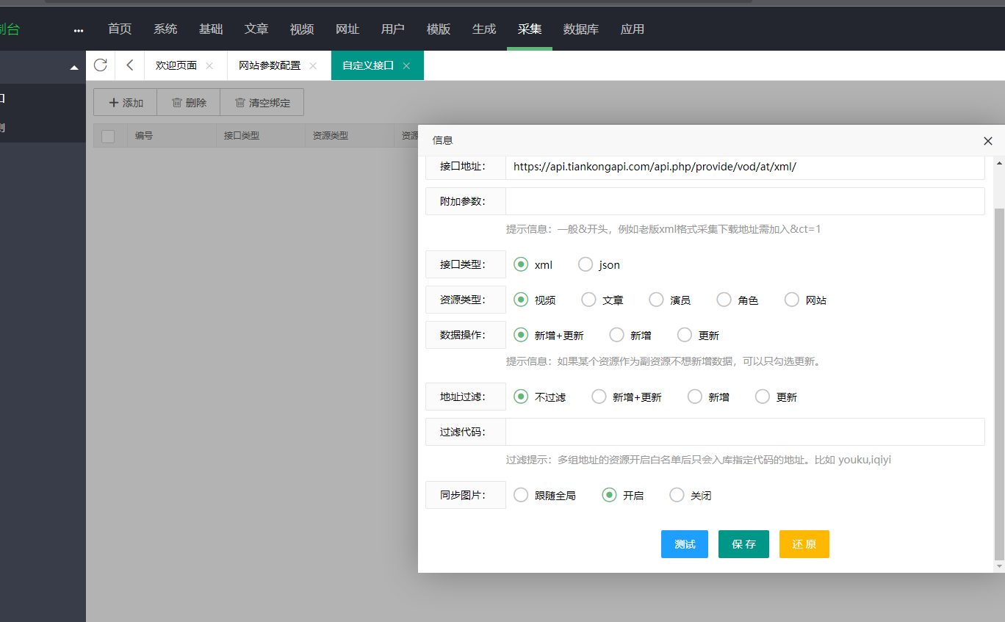Select 关闭 for 同步图片
Image resolution: width=1005 pixels, height=622 pixels.
point(677,495)
